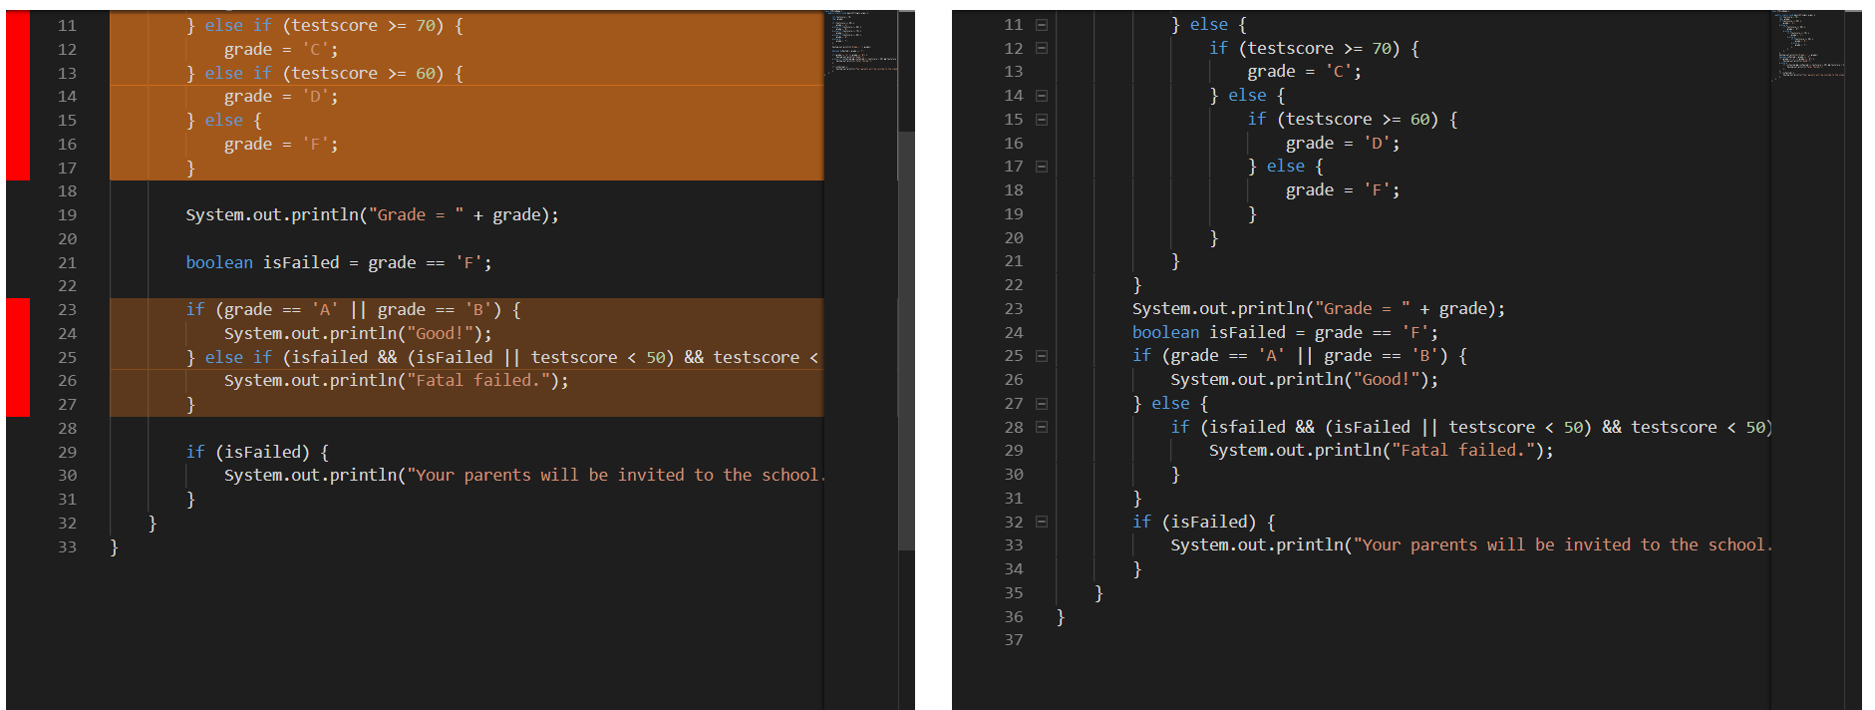Click the red marker beside lines 23-27
Viewport: 1875px width, 710px height.
18,357
